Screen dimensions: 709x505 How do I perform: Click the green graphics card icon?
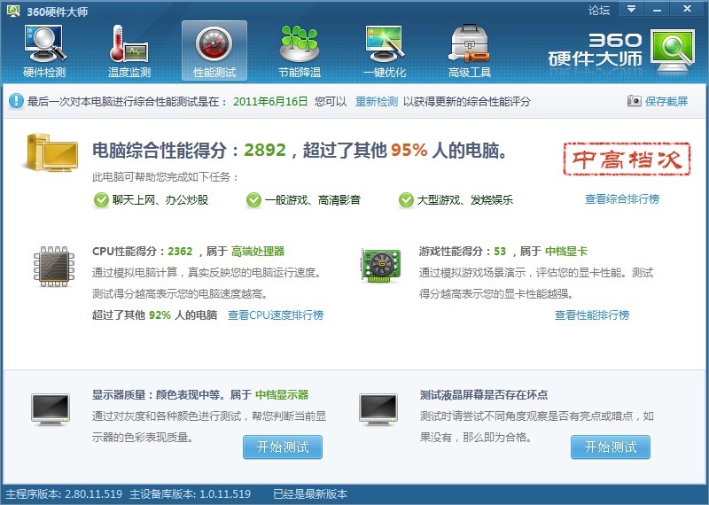[x=381, y=265]
